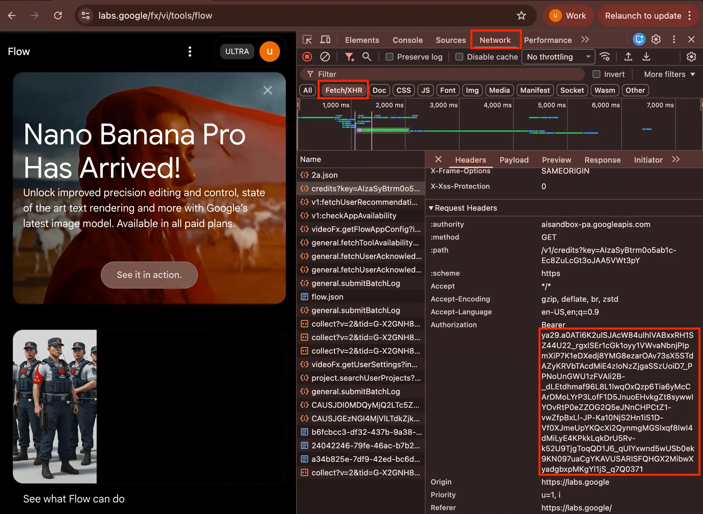Export network log as HAR file
Viewport: 703px width, 514px height.
tap(646, 57)
